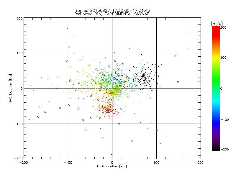Click the N-S axis "0" tick label
This screenshot has width=236, height=177.
22,88
